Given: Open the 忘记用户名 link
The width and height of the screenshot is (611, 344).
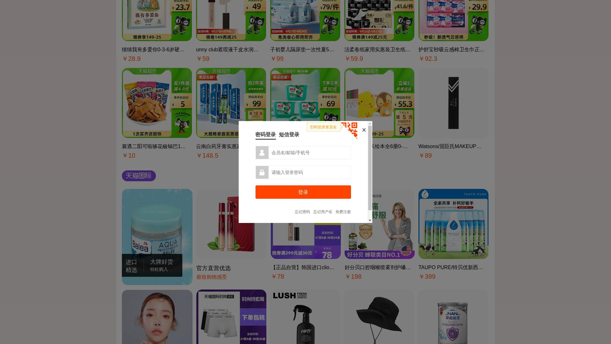Looking at the screenshot, I should [322, 212].
